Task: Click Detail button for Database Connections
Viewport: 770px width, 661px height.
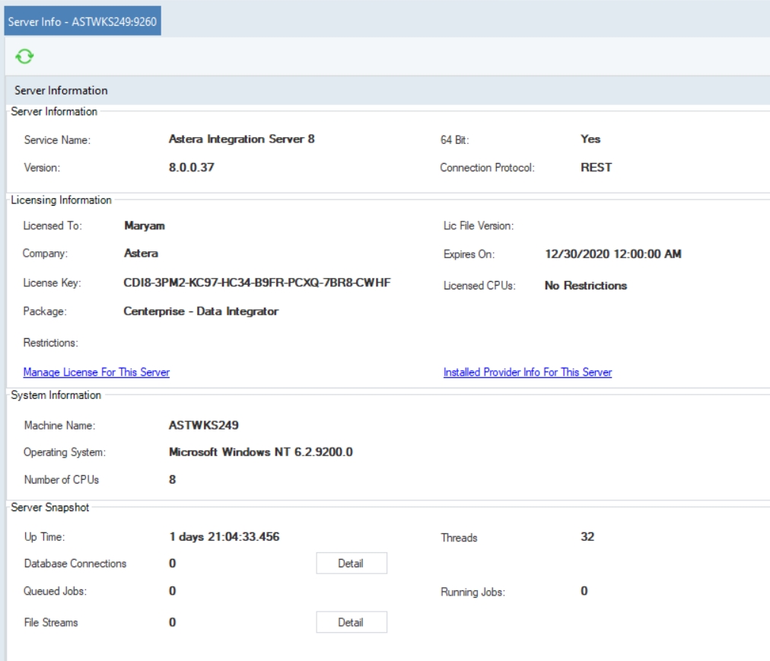Action: click(351, 564)
